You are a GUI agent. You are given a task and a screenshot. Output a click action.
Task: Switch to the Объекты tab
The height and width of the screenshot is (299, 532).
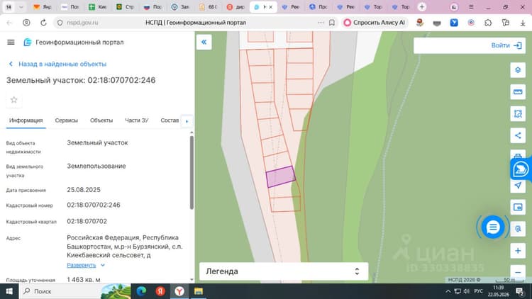click(x=101, y=120)
